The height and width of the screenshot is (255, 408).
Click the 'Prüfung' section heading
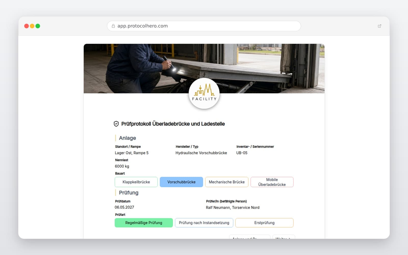129,193
